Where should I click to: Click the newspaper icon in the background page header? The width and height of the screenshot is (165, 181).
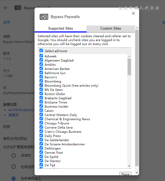[18, 8]
